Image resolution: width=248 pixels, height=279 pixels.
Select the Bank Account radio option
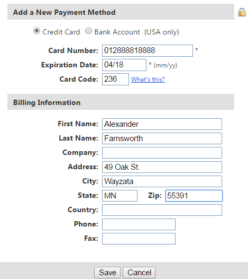(88, 31)
